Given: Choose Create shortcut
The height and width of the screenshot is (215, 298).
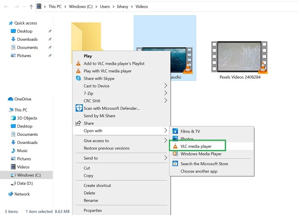Looking at the screenshot, I should click(121, 185).
